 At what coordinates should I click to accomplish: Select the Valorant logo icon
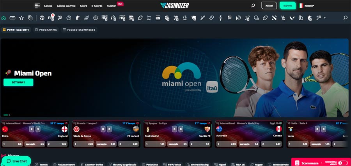click(x=292, y=18)
